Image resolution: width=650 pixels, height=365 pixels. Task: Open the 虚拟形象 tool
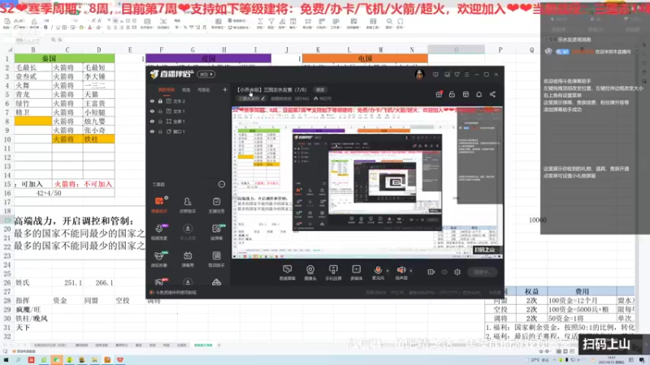tap(158, 259)
